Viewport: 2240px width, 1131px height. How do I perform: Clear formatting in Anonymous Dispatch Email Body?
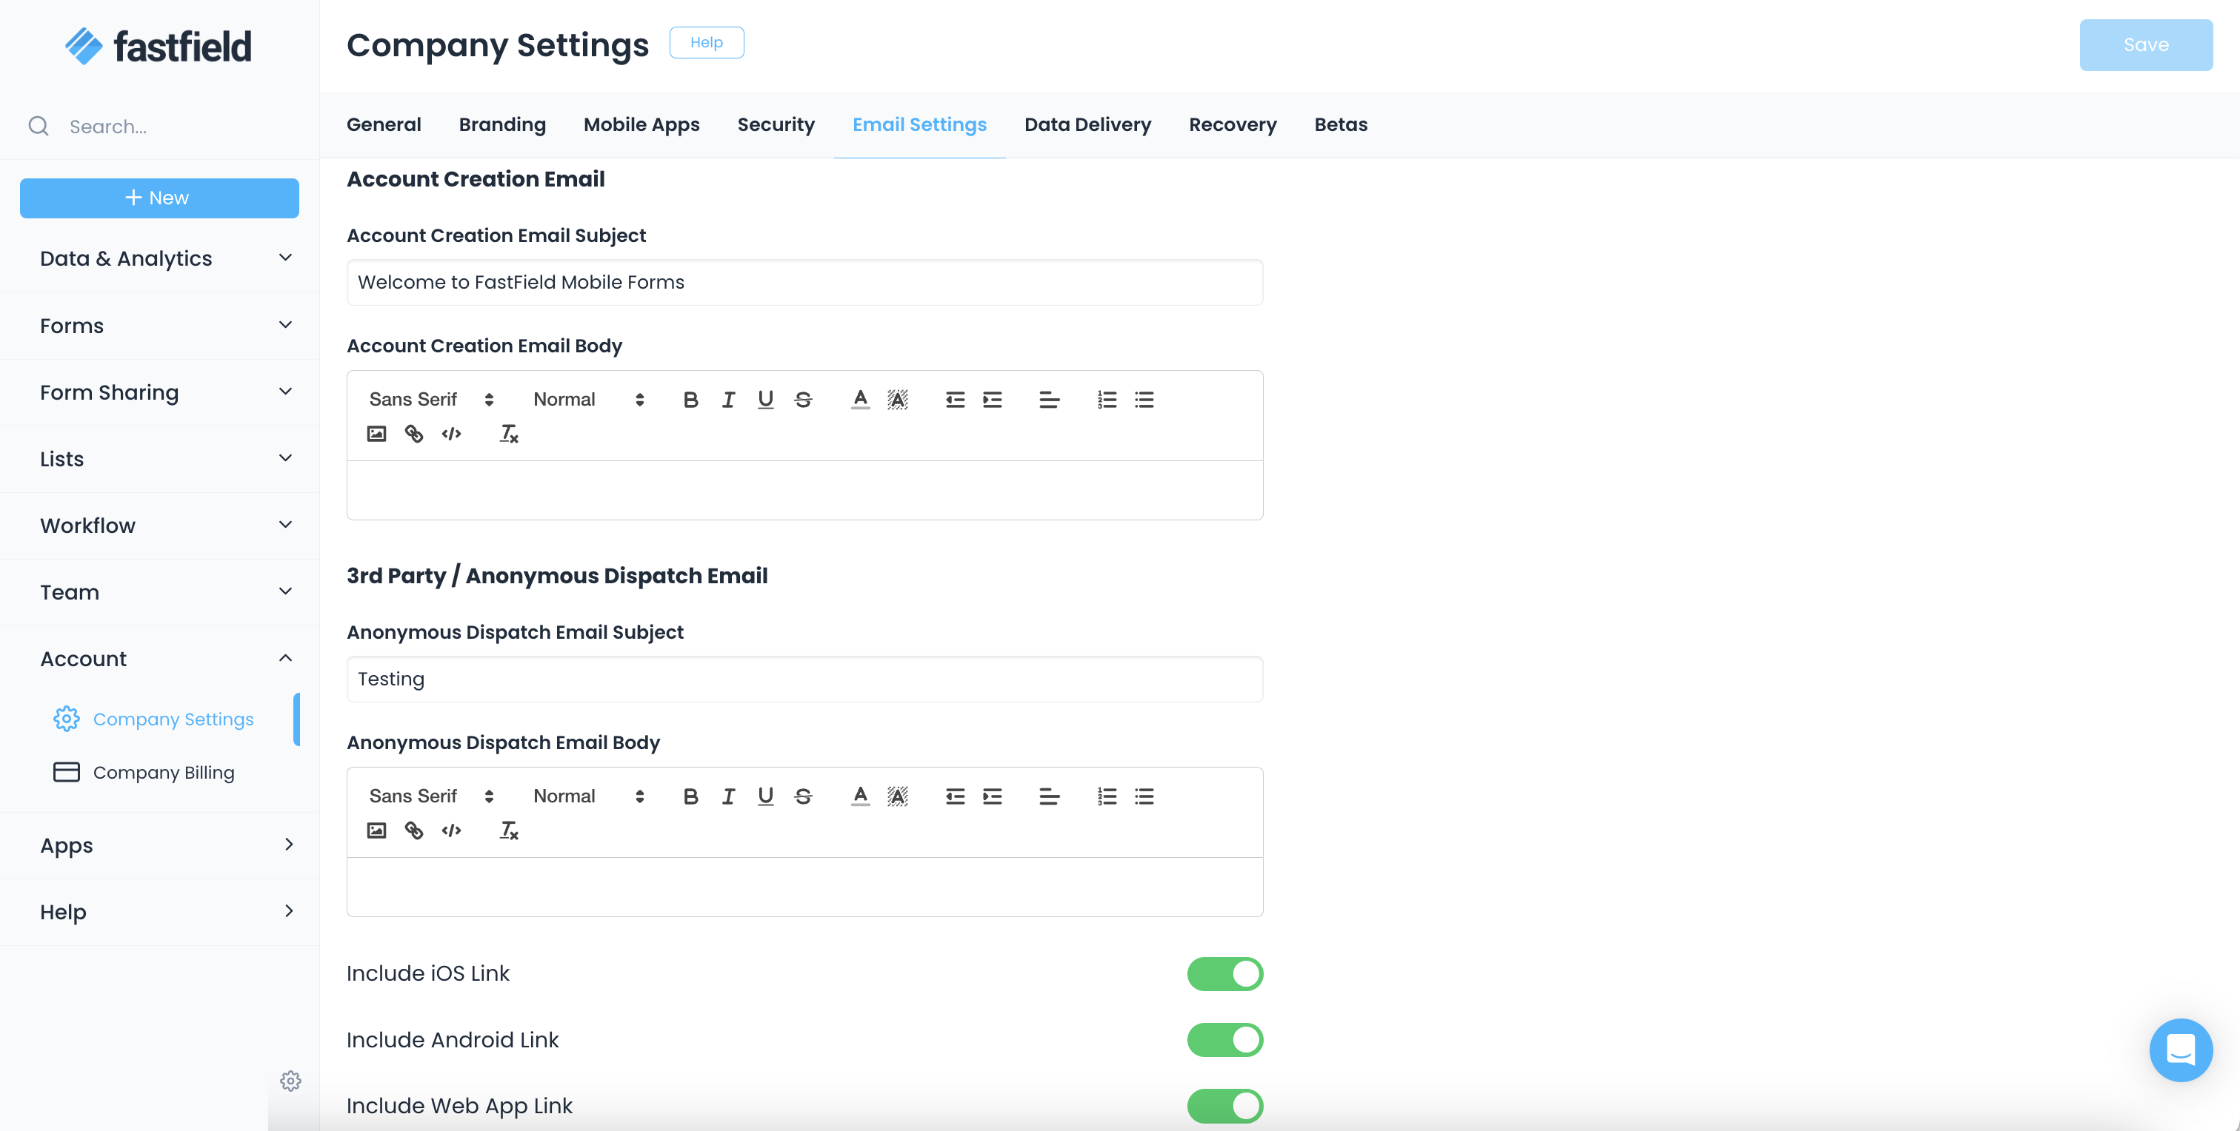point(509,830)
